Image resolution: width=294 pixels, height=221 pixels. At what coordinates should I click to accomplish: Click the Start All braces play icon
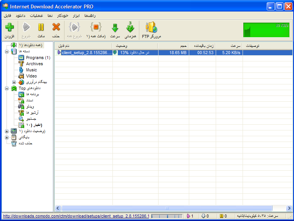coord(74,27)
